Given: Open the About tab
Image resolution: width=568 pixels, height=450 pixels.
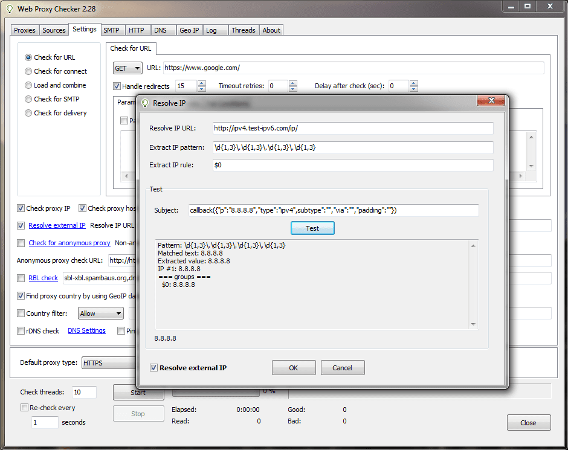Looking at the screenshot, I should 271,30.
